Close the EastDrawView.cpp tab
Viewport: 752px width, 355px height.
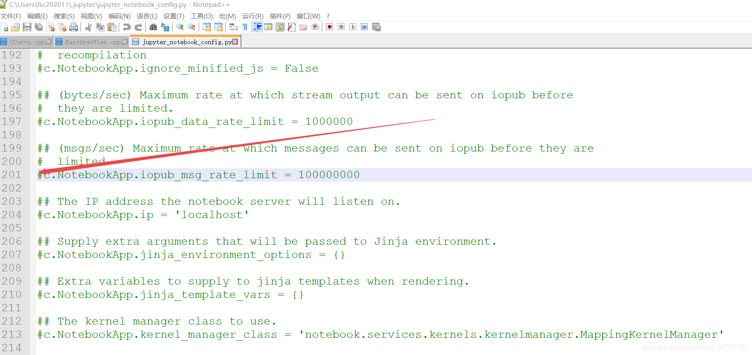pos(125,42)
